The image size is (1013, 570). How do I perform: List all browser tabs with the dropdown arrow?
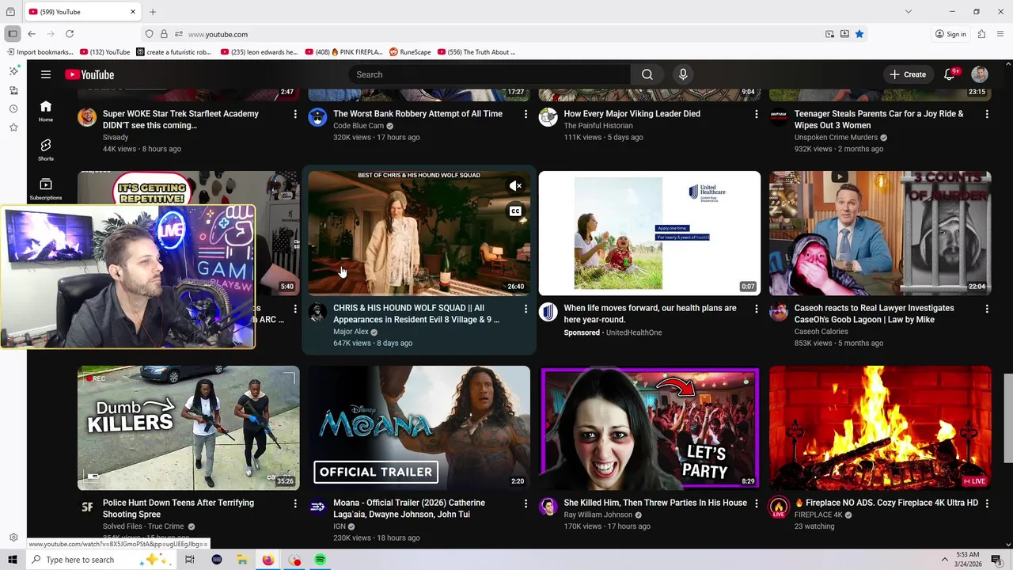point(909,12)
